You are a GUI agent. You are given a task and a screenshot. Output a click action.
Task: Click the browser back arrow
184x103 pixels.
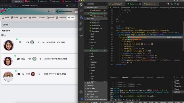tap(3, 6)
